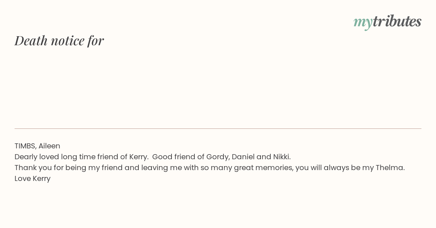Image resolution: width=436 pixels, height=228 pixels.
Task: Click "tributes" part of the logo
Action: point(397,21)
